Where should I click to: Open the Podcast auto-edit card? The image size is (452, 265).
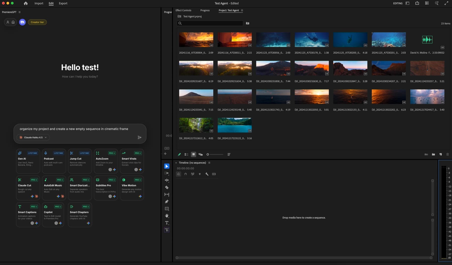[x=54, y=161]
